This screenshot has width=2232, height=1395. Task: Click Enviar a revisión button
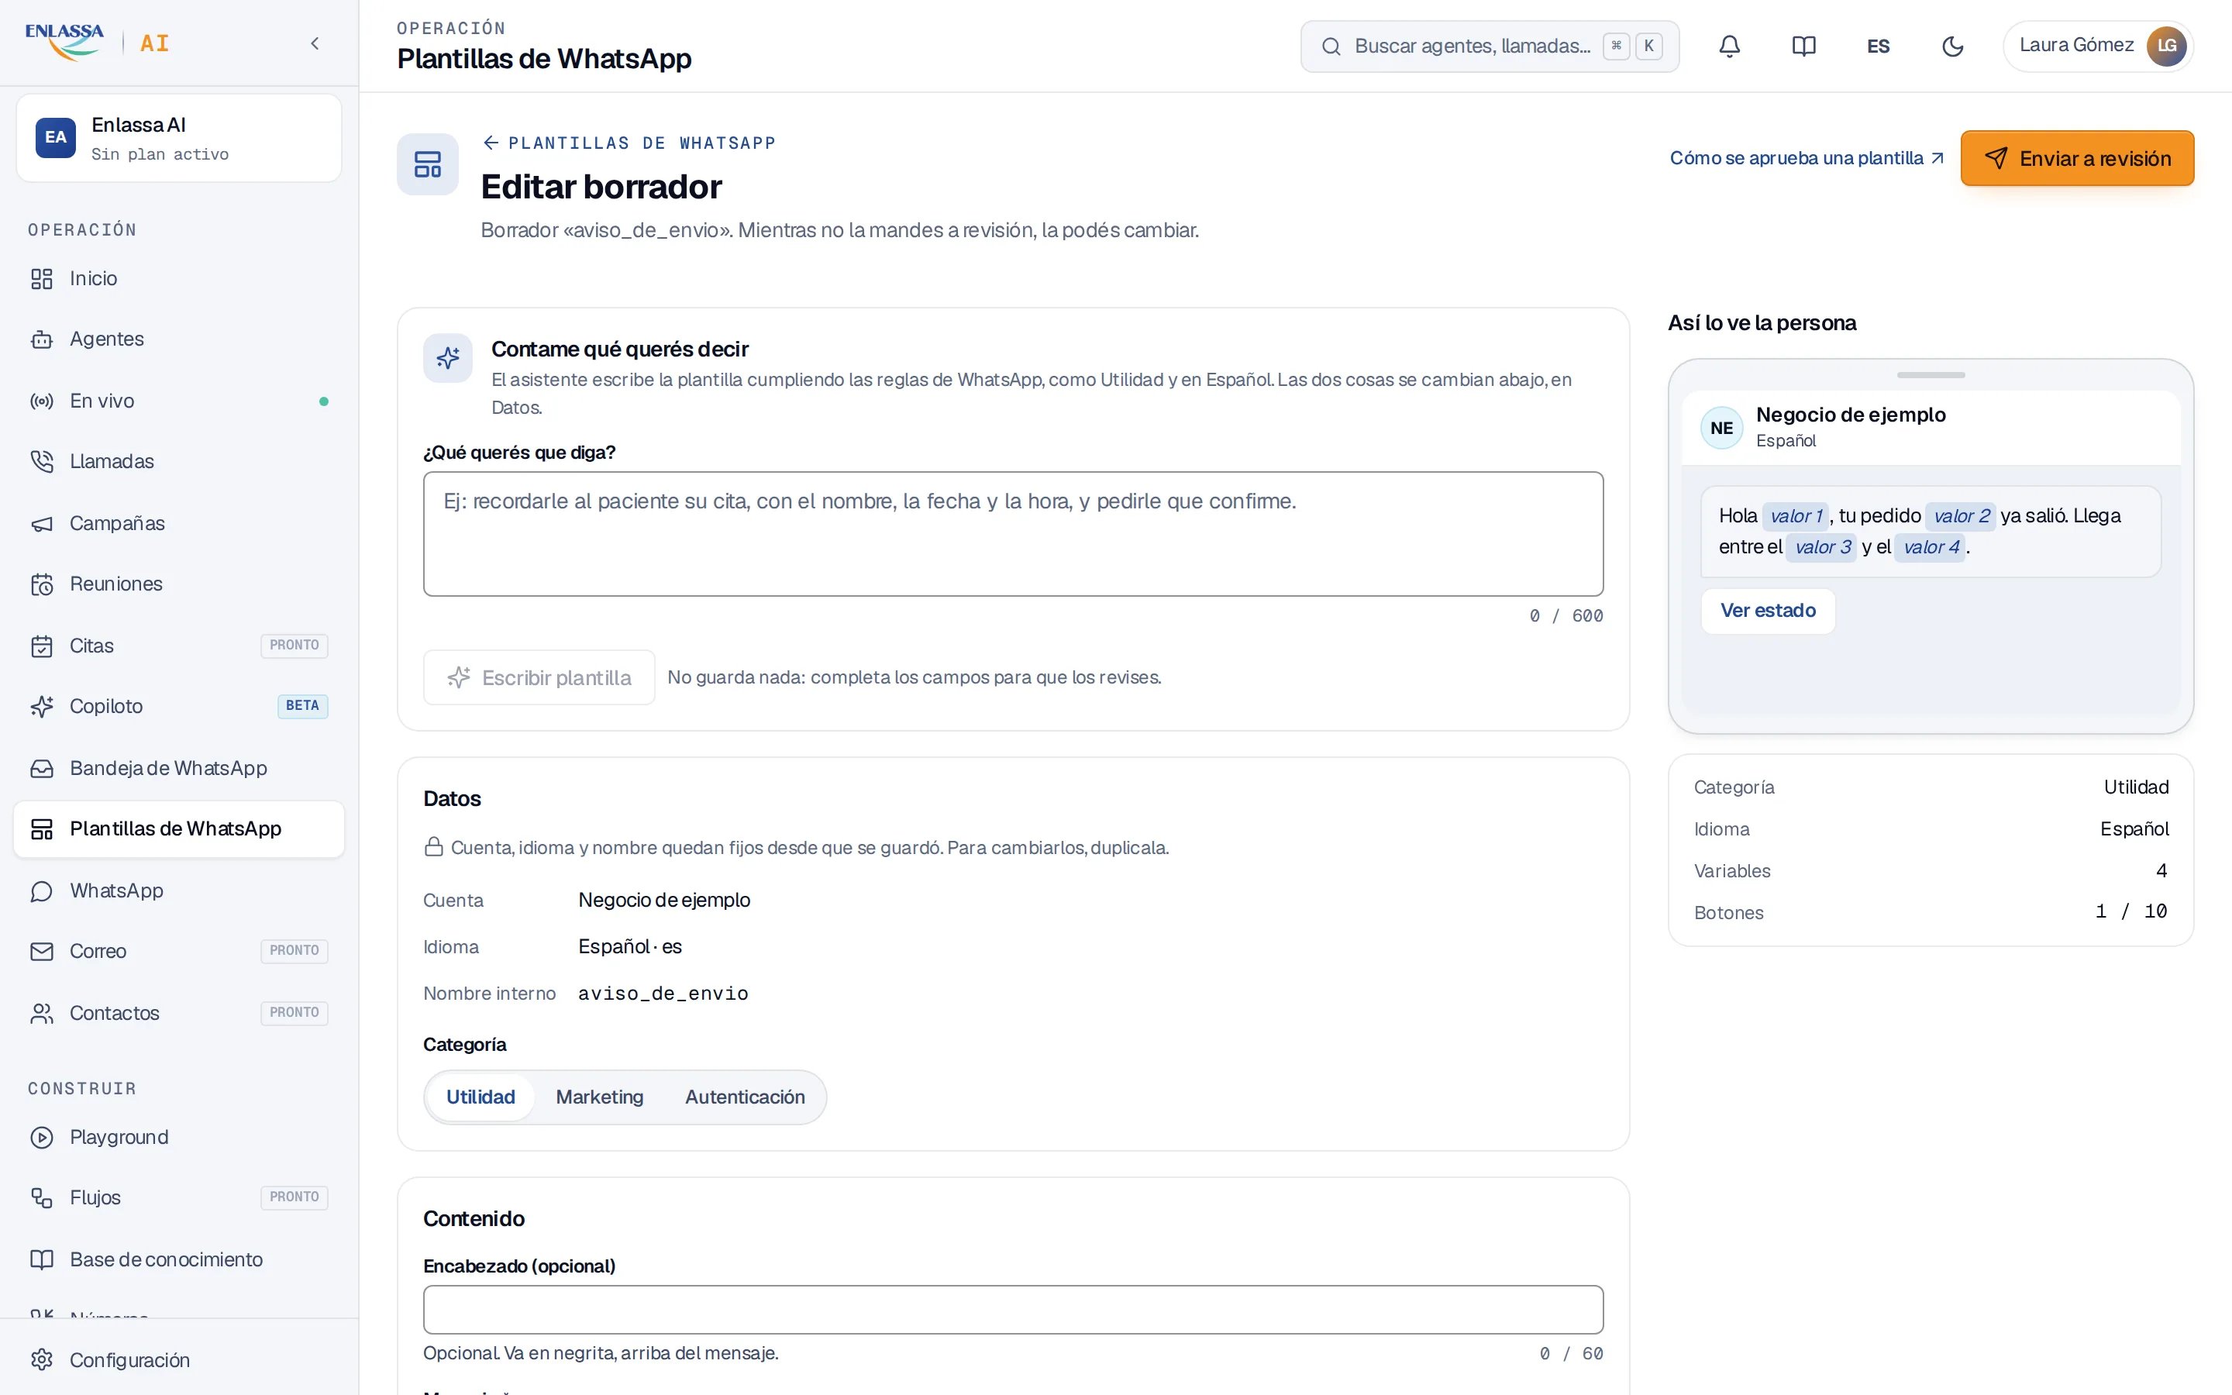2077,159
